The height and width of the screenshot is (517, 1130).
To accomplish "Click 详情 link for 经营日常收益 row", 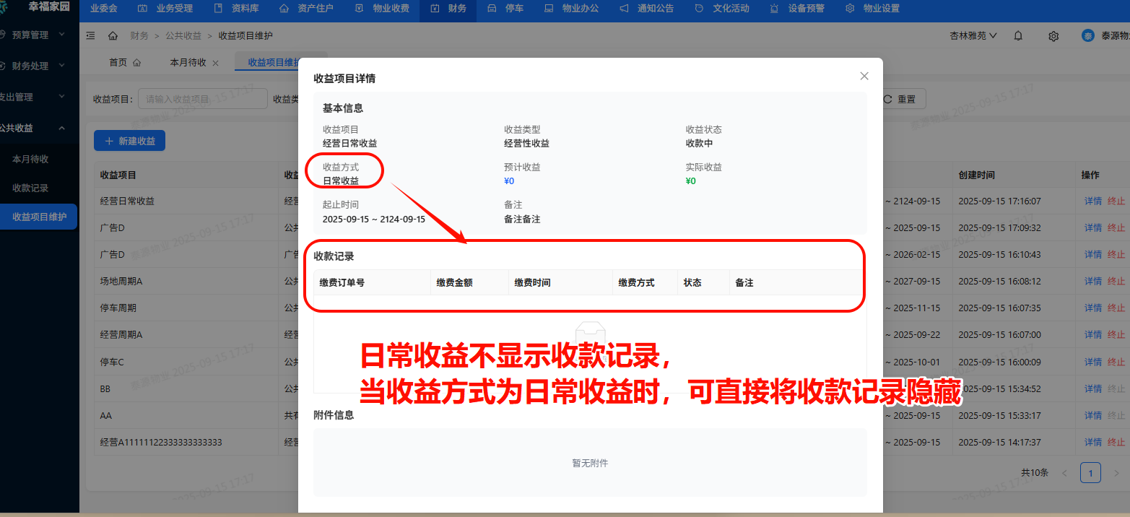I will pos(1092,201).
